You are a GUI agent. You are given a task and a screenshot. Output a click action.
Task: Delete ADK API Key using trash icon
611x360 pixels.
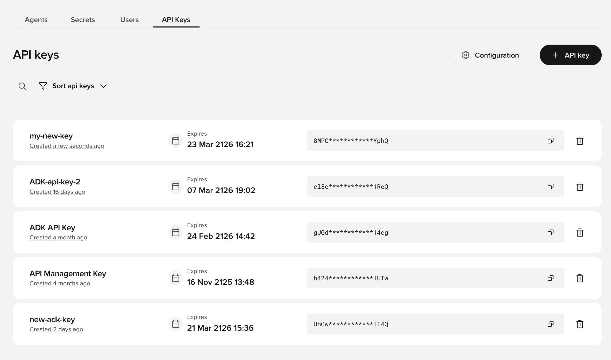[x=580, y=232]
